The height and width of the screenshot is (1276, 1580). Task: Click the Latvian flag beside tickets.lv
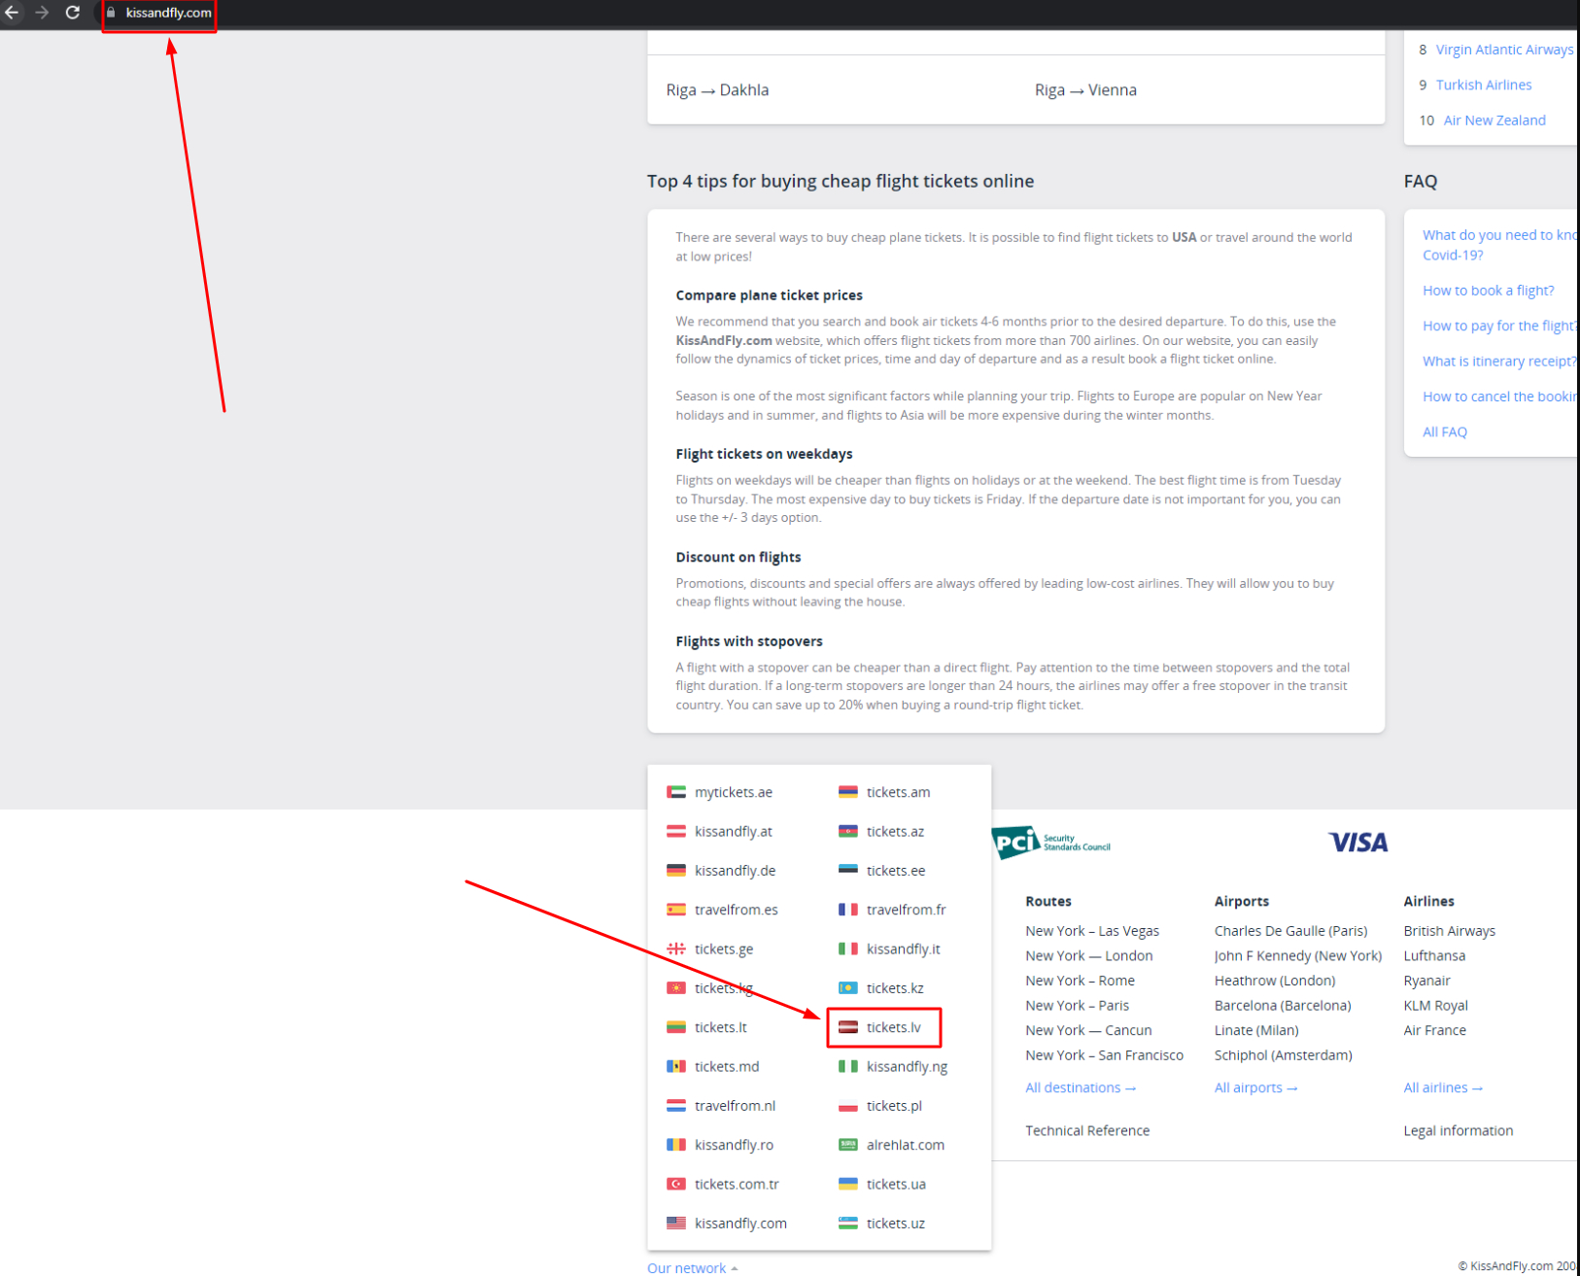click(847, 1027)
